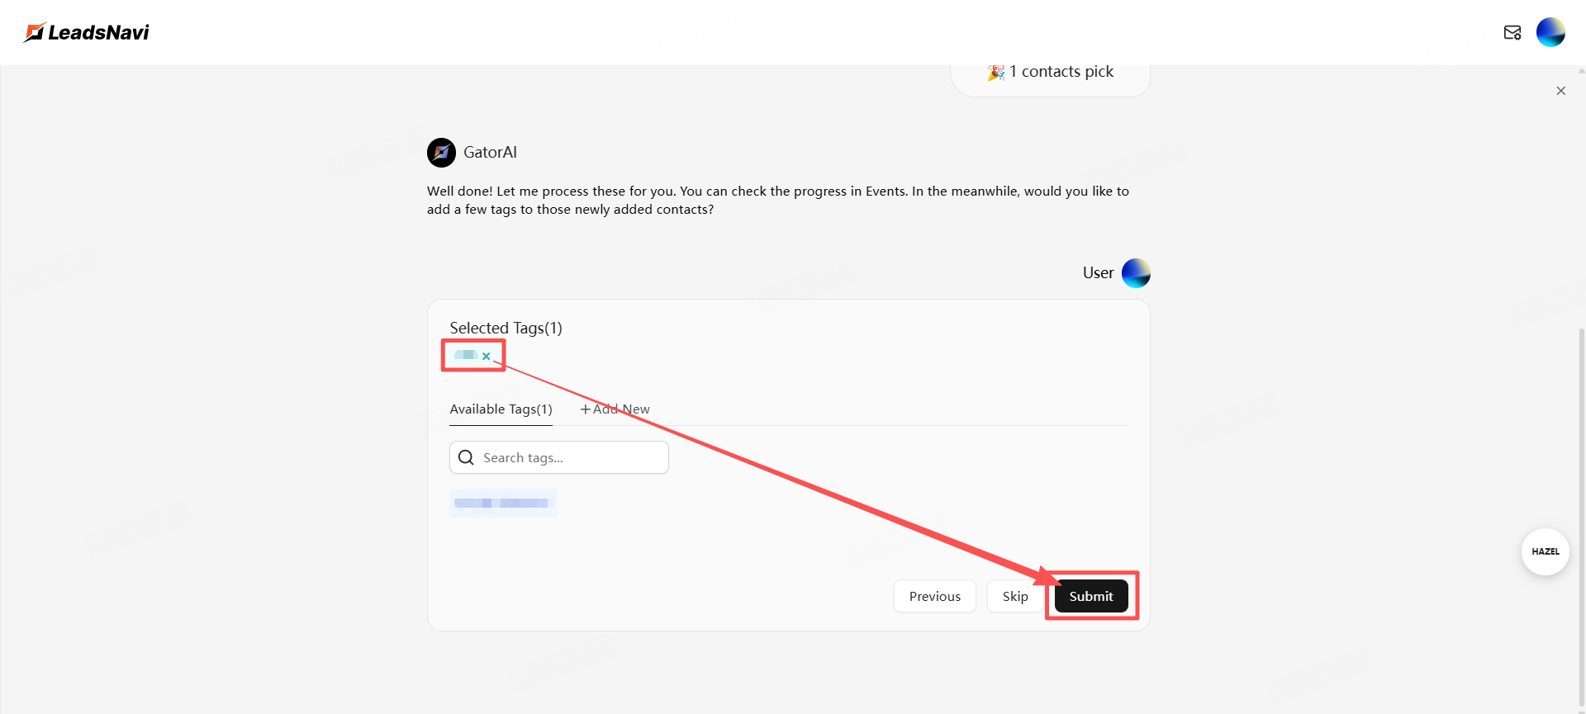Image resolution: width=1586 pixels, height=714 pixels.
Task: Remove the selected tag with its x
Action: coord(487,357)
